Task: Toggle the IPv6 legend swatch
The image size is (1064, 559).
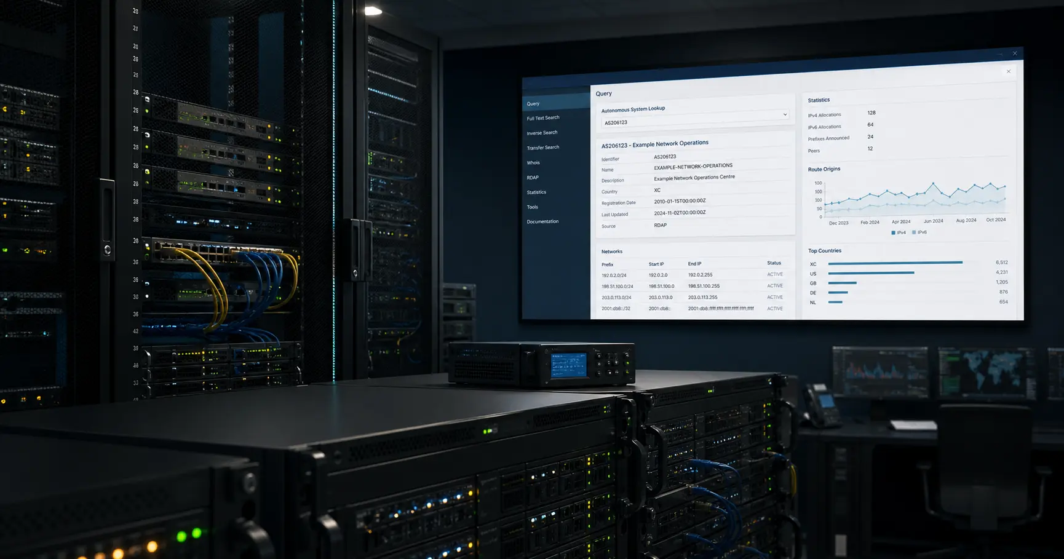Action: point(914,232)
